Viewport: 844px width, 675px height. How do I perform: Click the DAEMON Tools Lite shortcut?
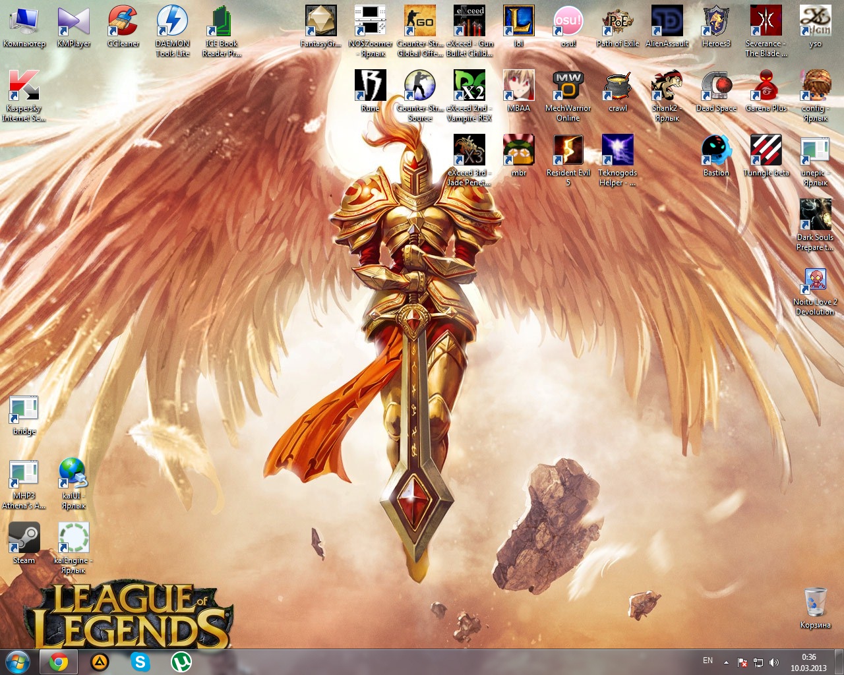pos(173,31)
